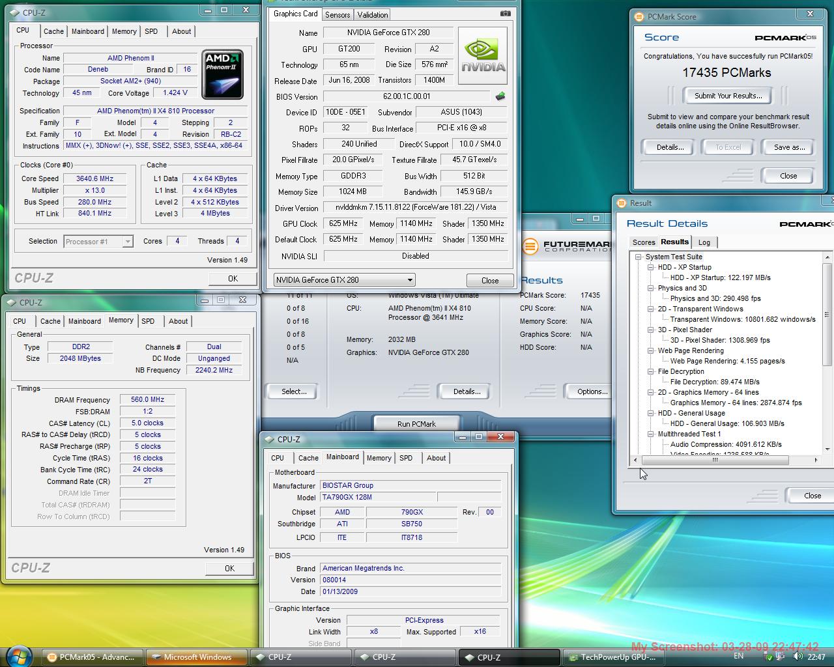
Task: Open the GPU-Z graphics card selector dropdown
Action: [x=344, y=280]
